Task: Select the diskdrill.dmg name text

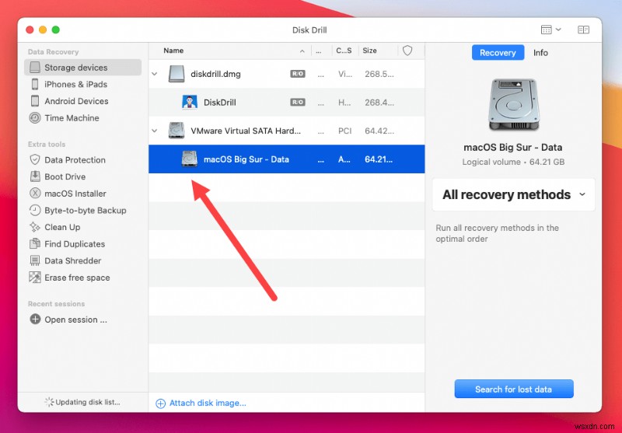Action: tap(215, 74)
